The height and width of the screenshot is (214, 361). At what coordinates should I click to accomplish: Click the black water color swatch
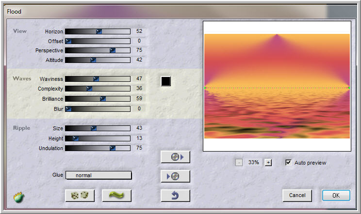[x=166, y=81]
